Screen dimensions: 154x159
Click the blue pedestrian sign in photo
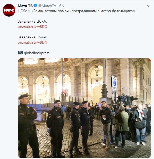click(x=115, y=83)
